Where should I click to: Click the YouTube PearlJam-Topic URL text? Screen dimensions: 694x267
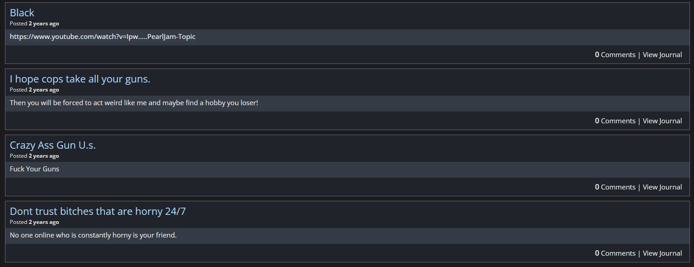coord(103,37)
